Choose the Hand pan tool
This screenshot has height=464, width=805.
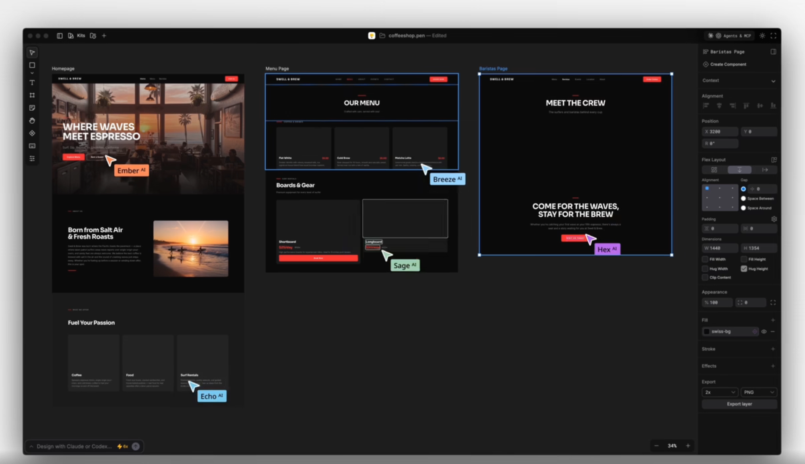pyautogui.click(x=32, y=120)
